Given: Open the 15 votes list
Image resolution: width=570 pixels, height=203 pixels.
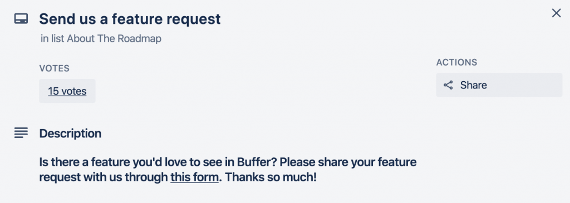Looking at the screenshot, I should (x=67, y=91).
